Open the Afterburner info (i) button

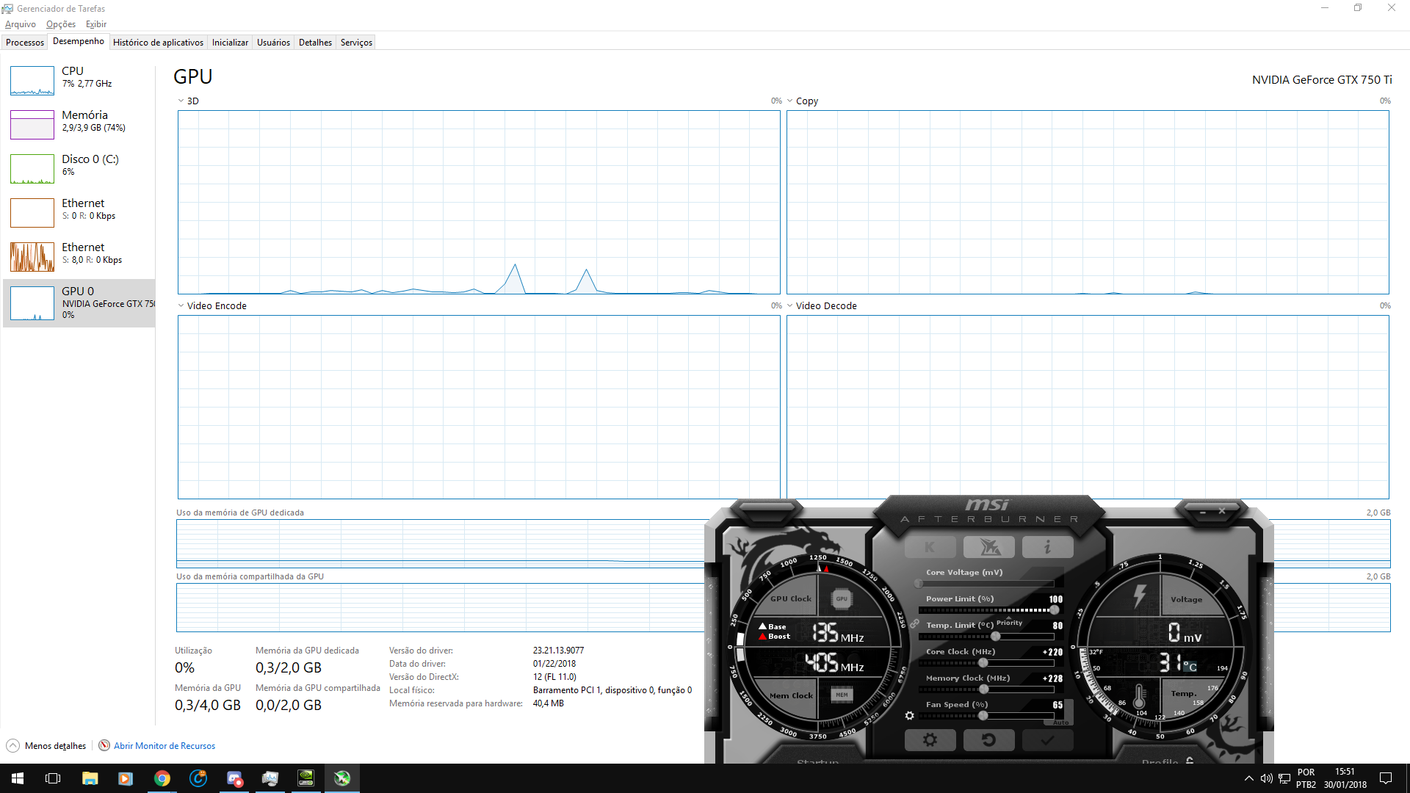tap(1047, 547)
